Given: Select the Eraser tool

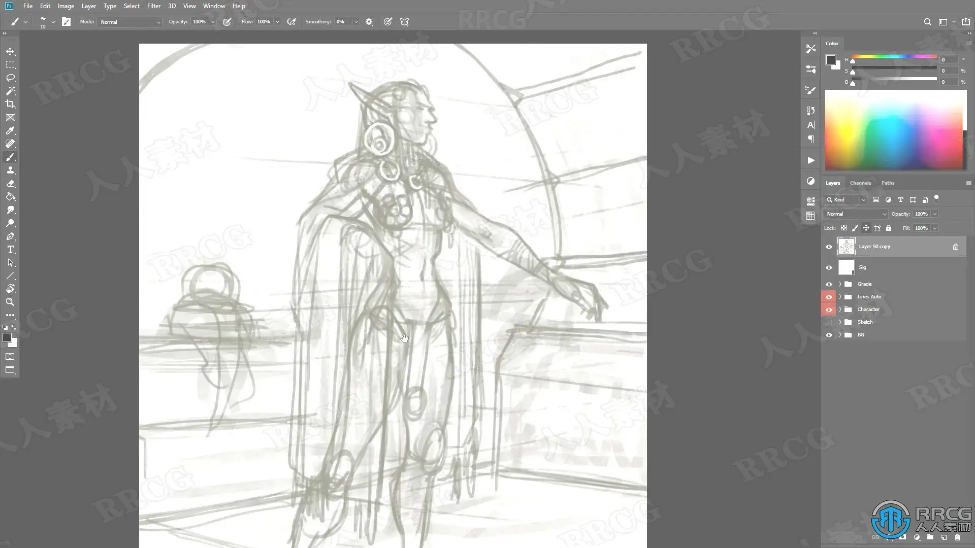Looking at the screenshot, I should 10,184.
